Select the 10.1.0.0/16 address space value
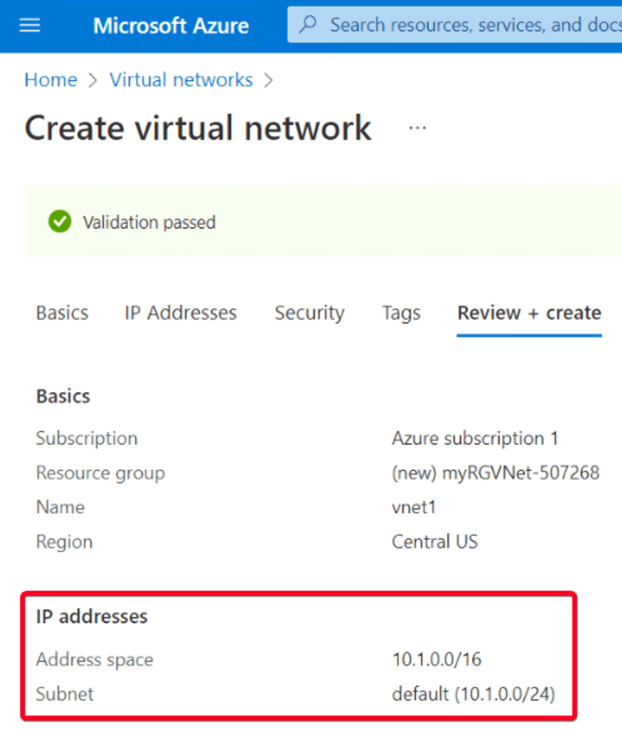The width and height of the screenshot is (622, 753). click(437, 660)
